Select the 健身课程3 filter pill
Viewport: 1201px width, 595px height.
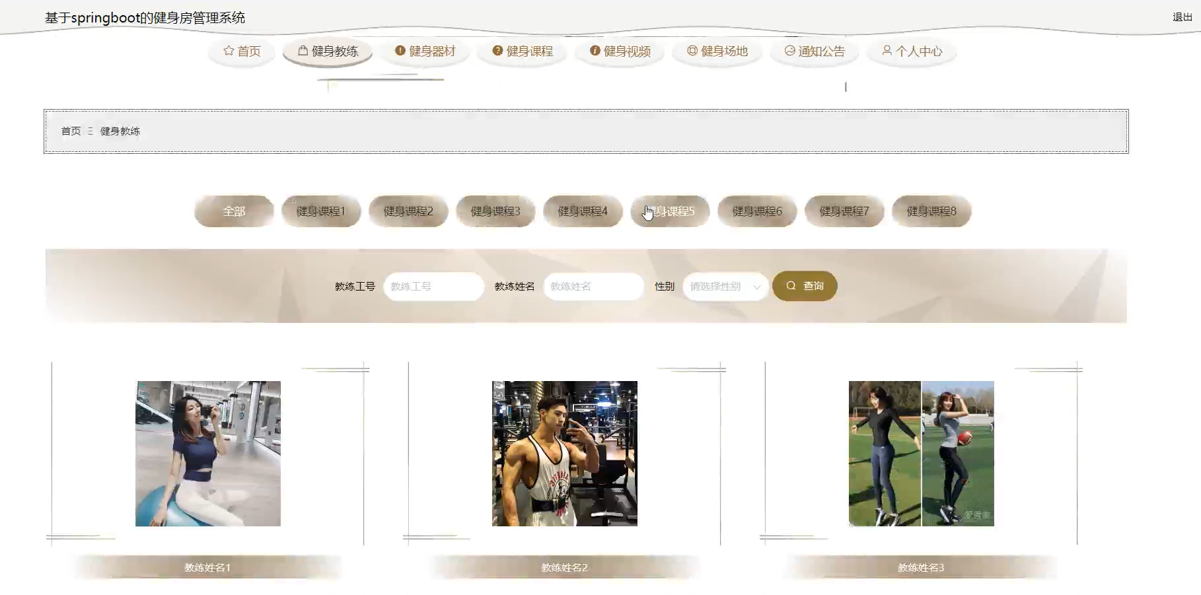tap(495, 211)
